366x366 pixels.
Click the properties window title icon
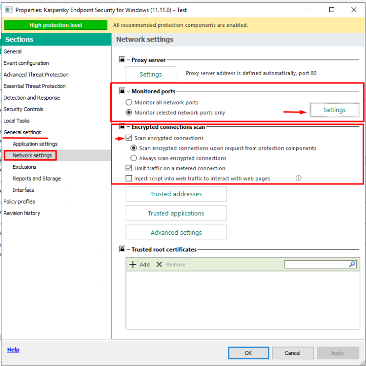(9, 10)
